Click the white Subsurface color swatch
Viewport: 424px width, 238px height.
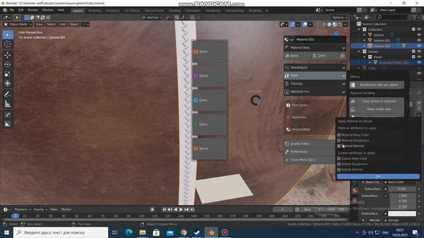[x=402, y=214]
